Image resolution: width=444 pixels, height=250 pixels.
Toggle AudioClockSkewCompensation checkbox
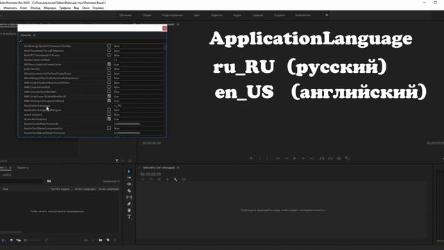(109, 128)
